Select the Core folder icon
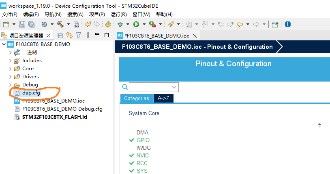 click(x=17, y=69)
